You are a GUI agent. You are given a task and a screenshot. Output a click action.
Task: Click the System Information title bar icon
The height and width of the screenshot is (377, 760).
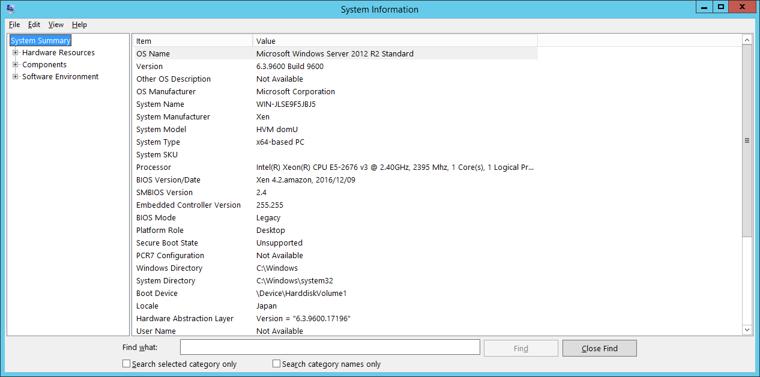pyautogui.click(x=10, y=8)
